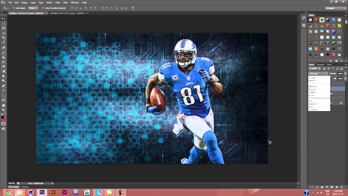Open the Auto-Select Group dropdown
The width and height of the screenshot is (348, 196).
tap(33, 8)
